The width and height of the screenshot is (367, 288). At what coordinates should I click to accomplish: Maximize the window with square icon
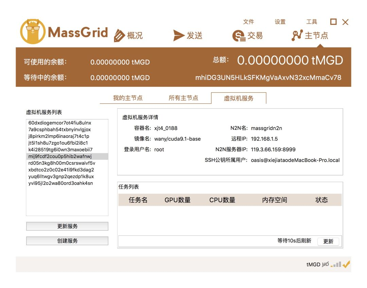(333, 22)
